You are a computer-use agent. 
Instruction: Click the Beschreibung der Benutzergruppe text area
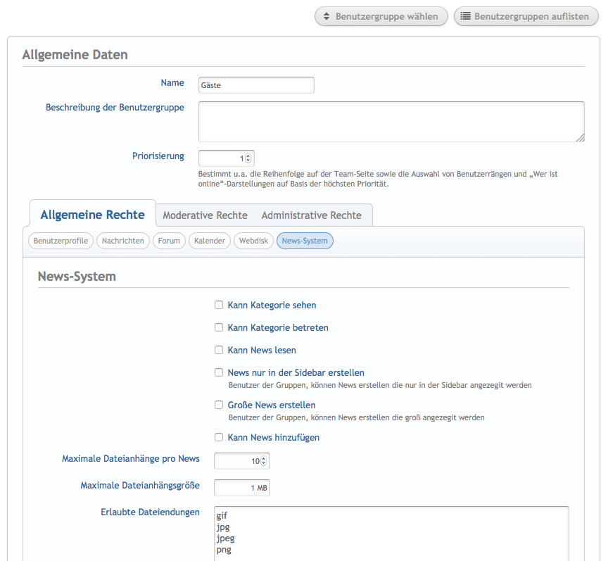point(391,122)
